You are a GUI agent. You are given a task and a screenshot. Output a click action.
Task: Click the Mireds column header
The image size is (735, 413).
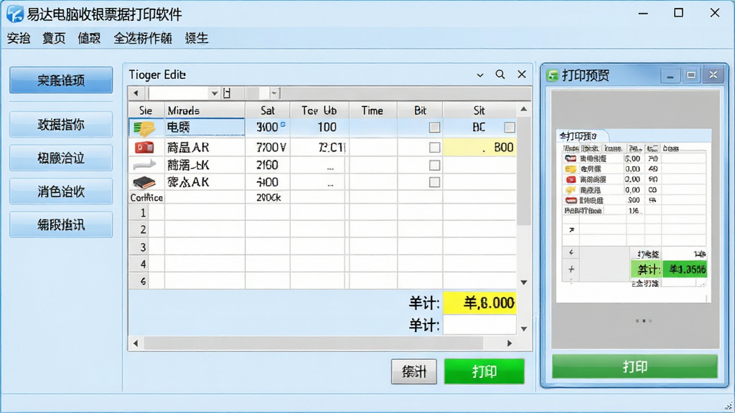coord(205,110)
